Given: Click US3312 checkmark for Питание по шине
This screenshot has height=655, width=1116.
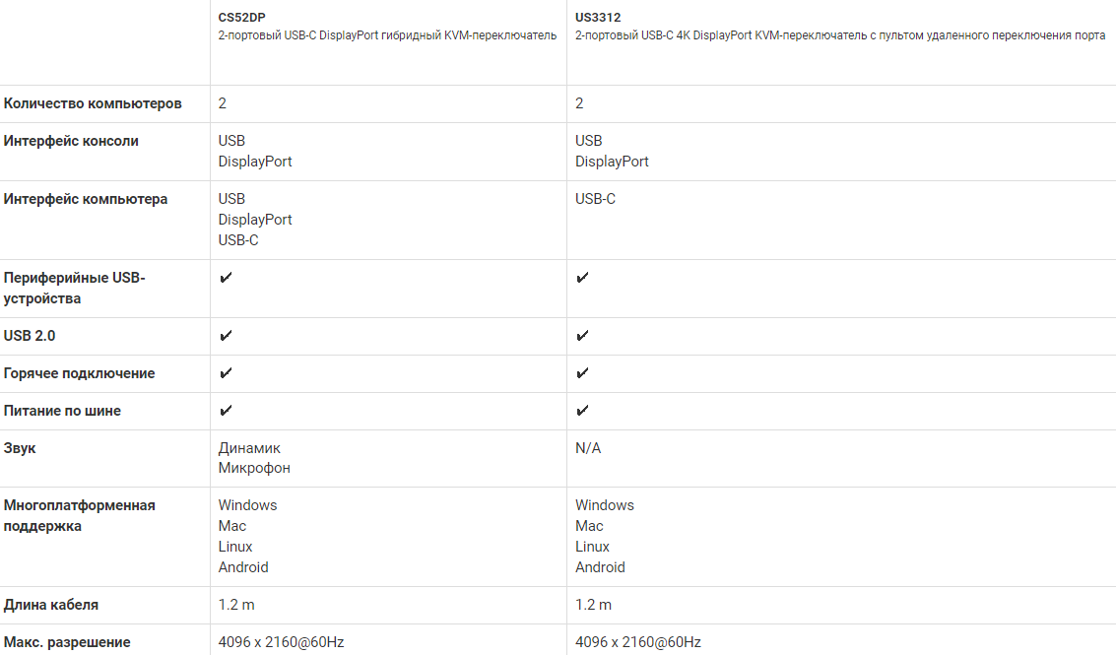Looking at the screenshot, I should (582, 411).
